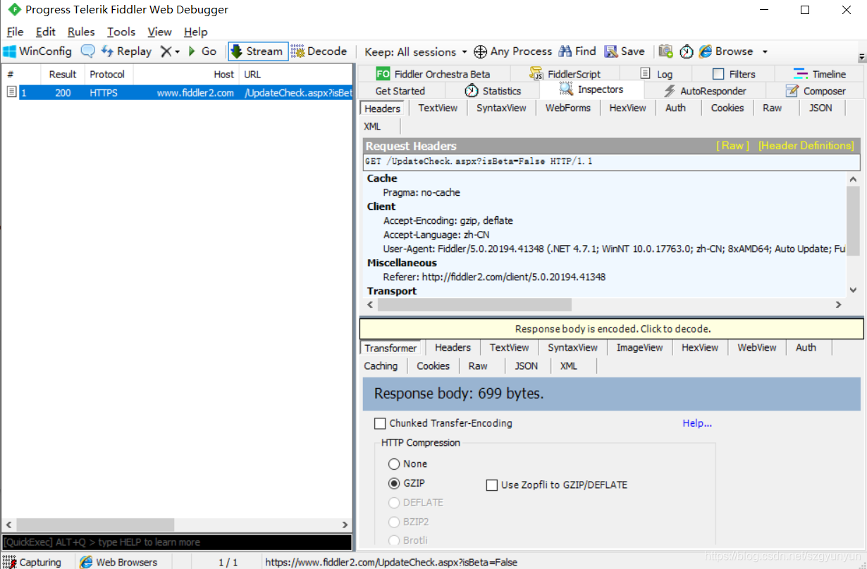Viewport: 867px width, 569px height.
Task: Click the camera screenshot icon
Action: point(665,51)
